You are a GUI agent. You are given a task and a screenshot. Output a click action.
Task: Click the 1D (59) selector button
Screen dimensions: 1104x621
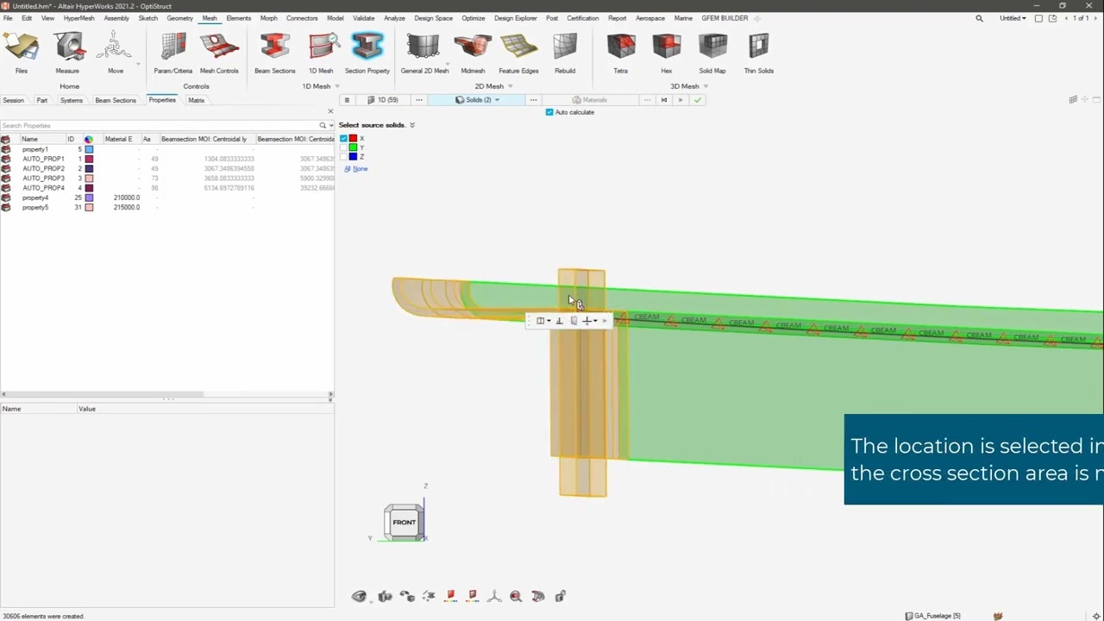[x=383, y=100]
